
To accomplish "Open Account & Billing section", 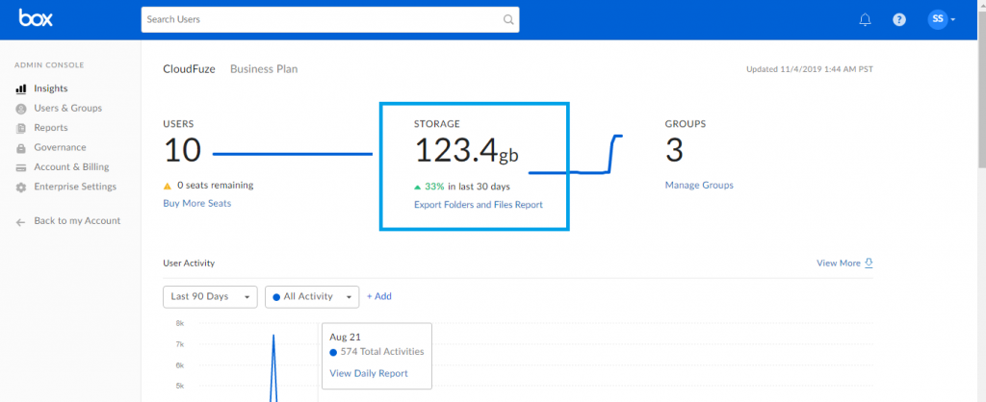I will point(71,167).
